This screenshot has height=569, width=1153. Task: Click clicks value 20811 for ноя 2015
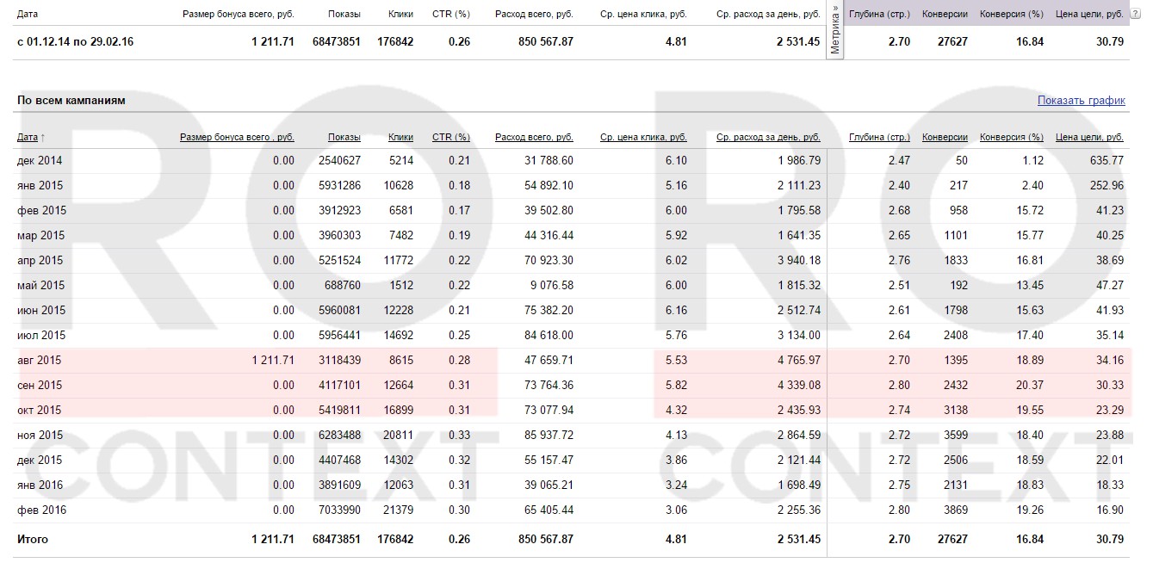click(x=398, y=435)
